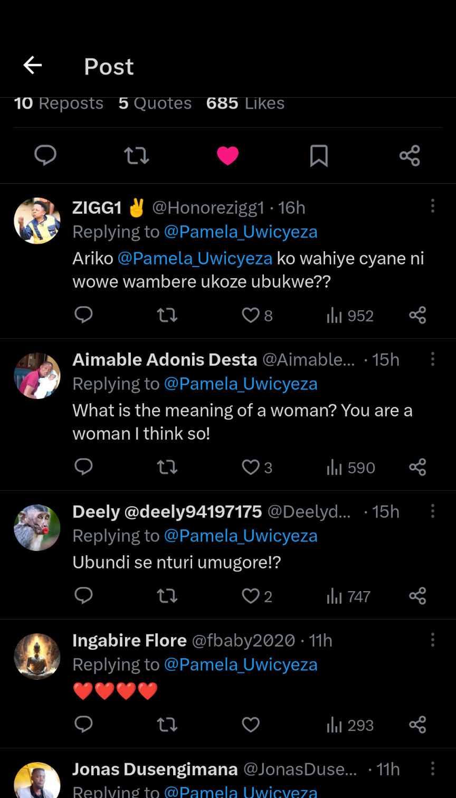
Task: Share Deely's reply
Action: pyautogui.click(x=417, y=596)
